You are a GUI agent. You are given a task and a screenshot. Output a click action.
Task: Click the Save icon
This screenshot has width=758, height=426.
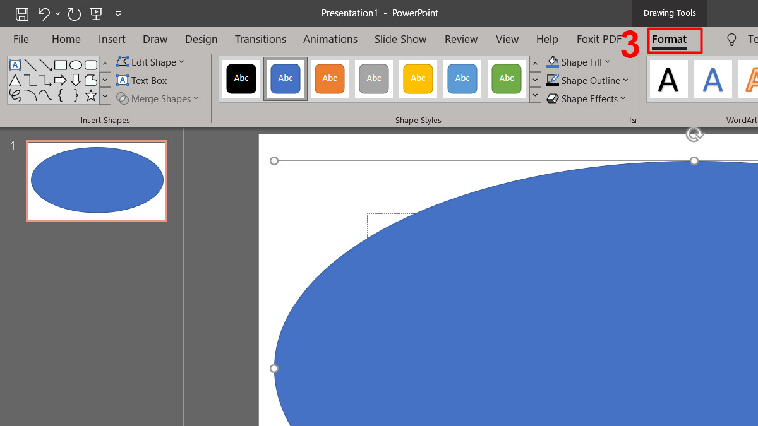21,13
